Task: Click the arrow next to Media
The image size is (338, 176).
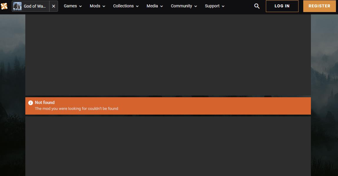Action: [x=162, y=6]
